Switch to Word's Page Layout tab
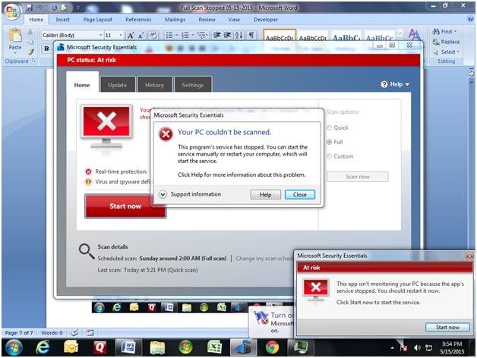 click(x=98, y=20)
